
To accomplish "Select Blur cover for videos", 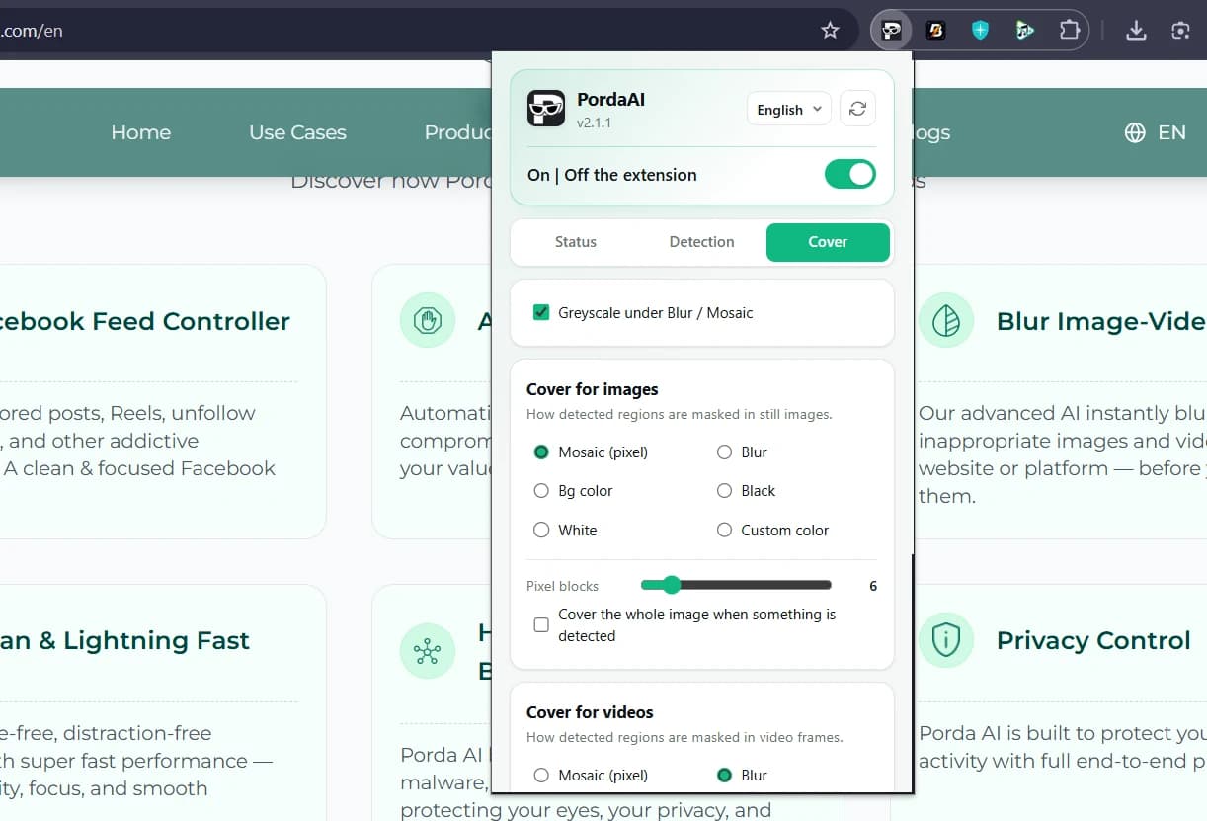I will click(x=725, y=776).
